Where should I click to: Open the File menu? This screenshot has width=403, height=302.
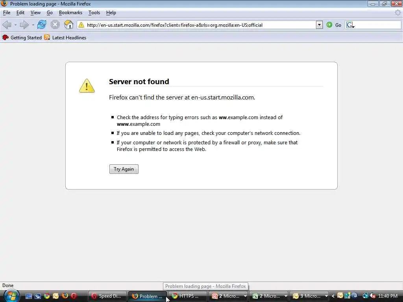7,13
